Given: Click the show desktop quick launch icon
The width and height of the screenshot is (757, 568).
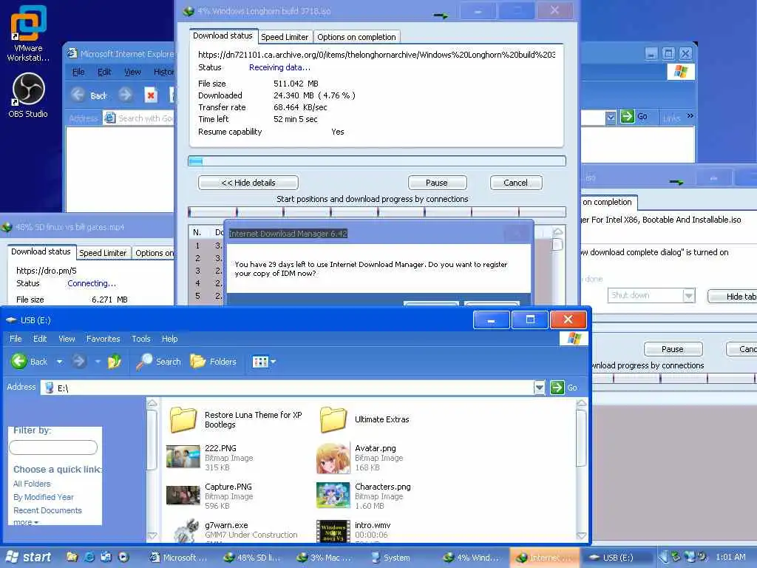Looking at the screenshot, I should click(x=106, y=557).
